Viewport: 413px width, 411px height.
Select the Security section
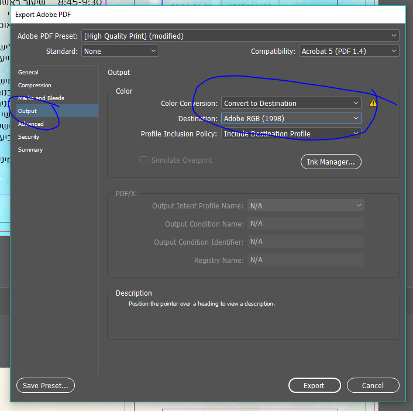(57, 137)
